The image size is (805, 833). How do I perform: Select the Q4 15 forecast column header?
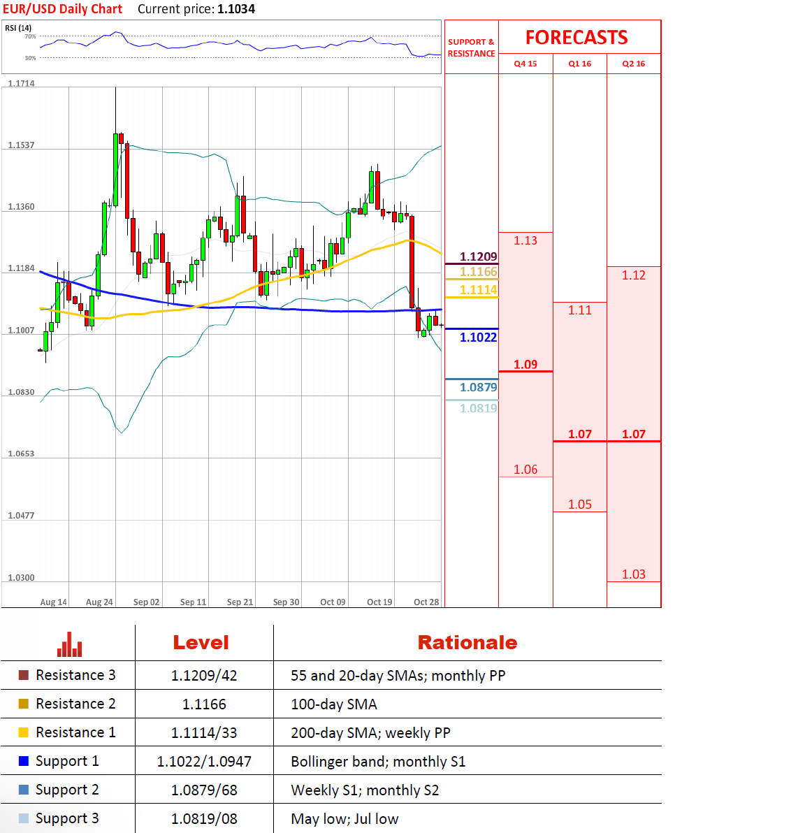pos(525,64)
